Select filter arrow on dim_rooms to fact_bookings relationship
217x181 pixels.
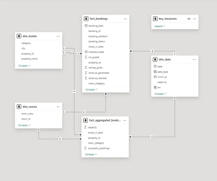coord(84,112)
